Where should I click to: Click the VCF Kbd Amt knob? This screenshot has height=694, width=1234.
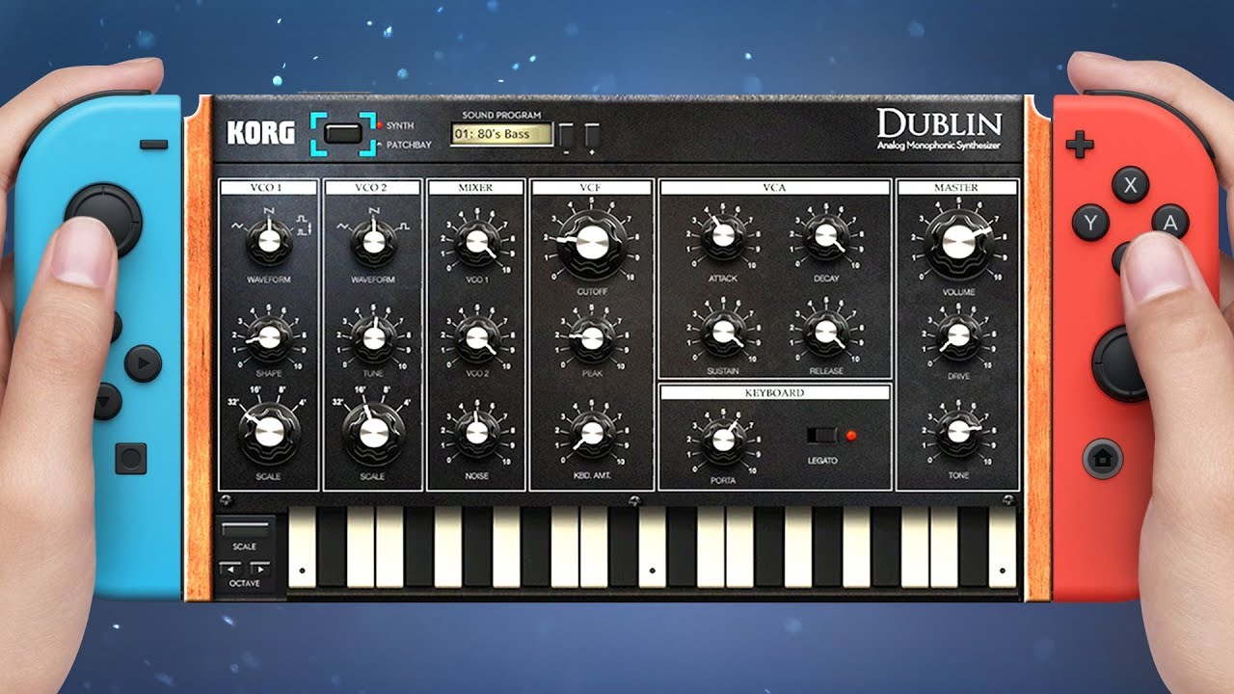(591, 432)
